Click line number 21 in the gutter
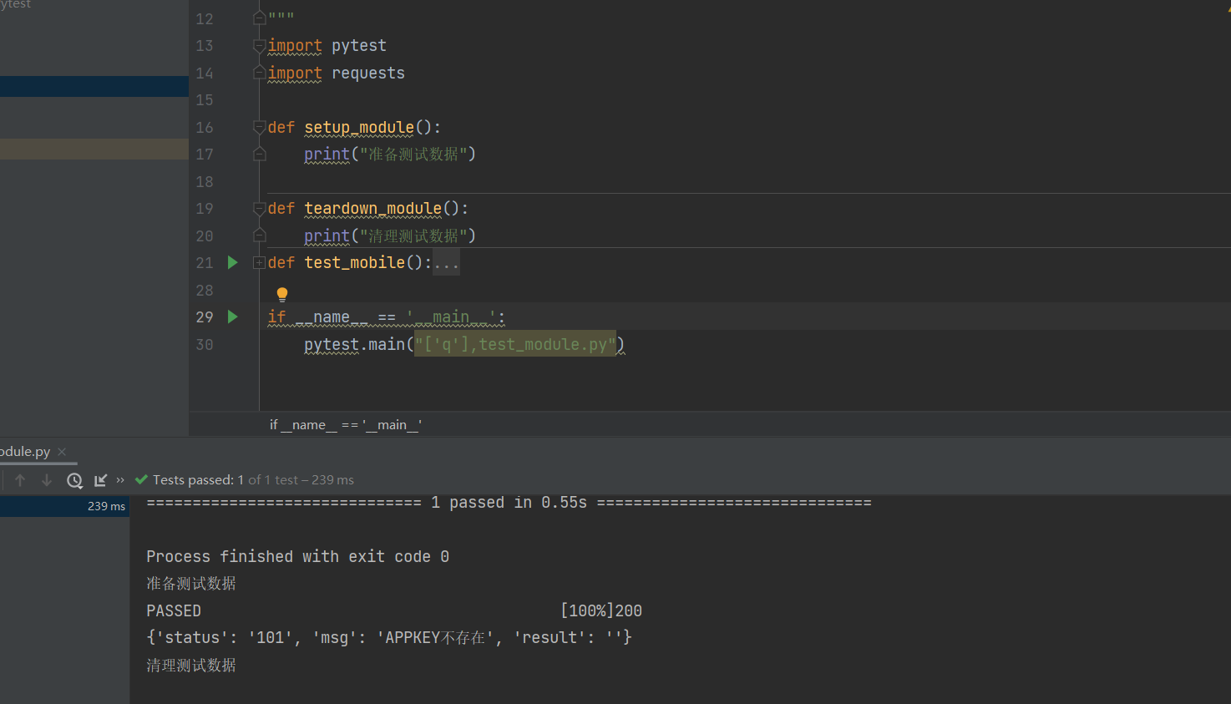This screenshot has height=704, width=1231. 205,262
